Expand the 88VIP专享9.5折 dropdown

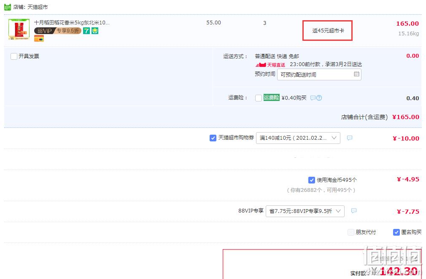pyautogui.click(x=305, y=211)
